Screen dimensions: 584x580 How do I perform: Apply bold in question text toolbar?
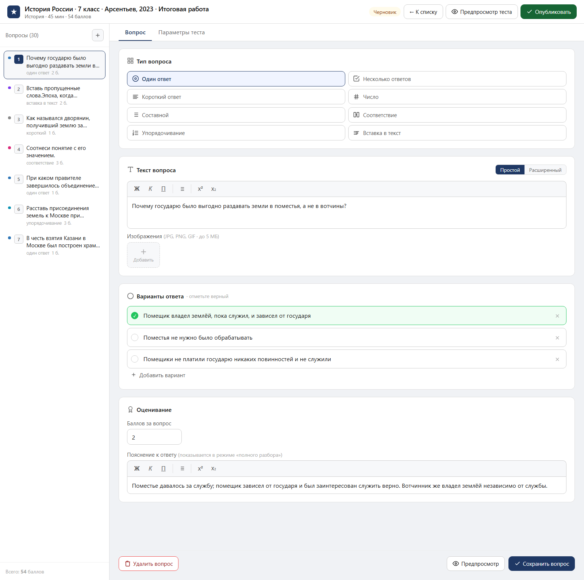click(x=137, y=189)
